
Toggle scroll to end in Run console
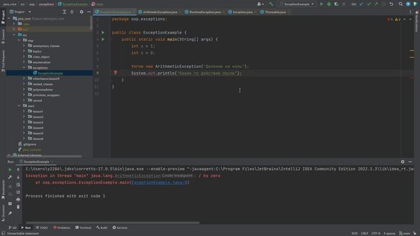click(18, 192)
